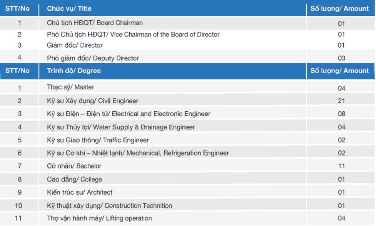Click the "Chức vụ/ Title" column header

tap(172, 8)
